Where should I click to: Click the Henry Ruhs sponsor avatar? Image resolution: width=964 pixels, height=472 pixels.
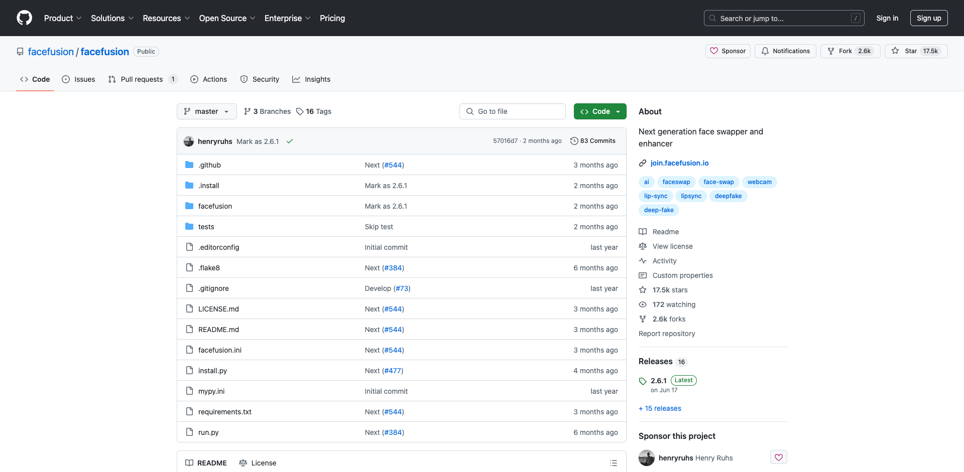click(x=647, y=458)
